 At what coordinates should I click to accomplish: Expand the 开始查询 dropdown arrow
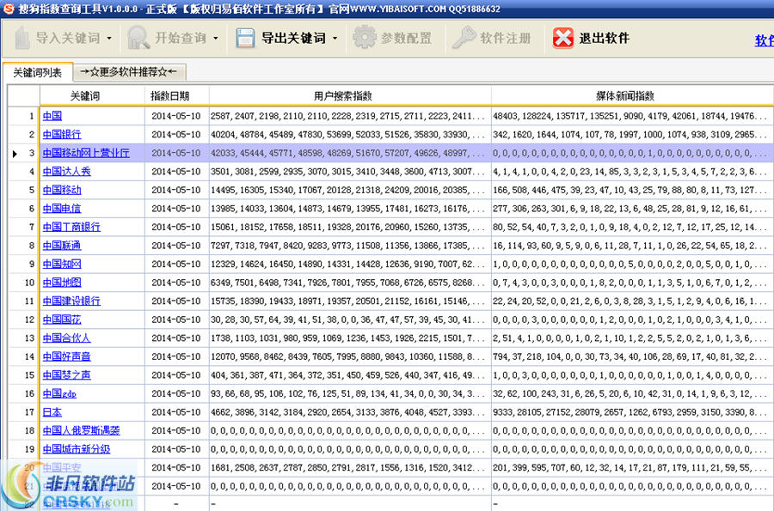coord(215,39)
